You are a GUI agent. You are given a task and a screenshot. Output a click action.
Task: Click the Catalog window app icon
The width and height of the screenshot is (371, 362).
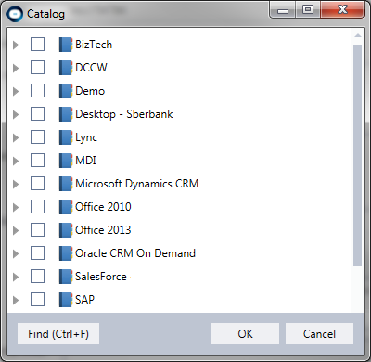[x=15, y=14]
